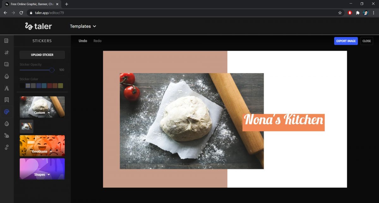
Task: Open the bookmark ribbon panel icon
Action: (x=7, y=100)
